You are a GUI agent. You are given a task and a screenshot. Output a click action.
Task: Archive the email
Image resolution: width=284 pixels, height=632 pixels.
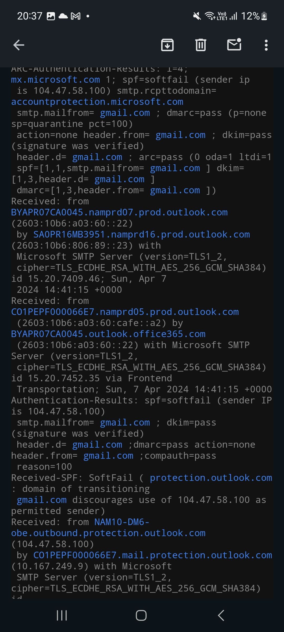[x=168, y=45]
